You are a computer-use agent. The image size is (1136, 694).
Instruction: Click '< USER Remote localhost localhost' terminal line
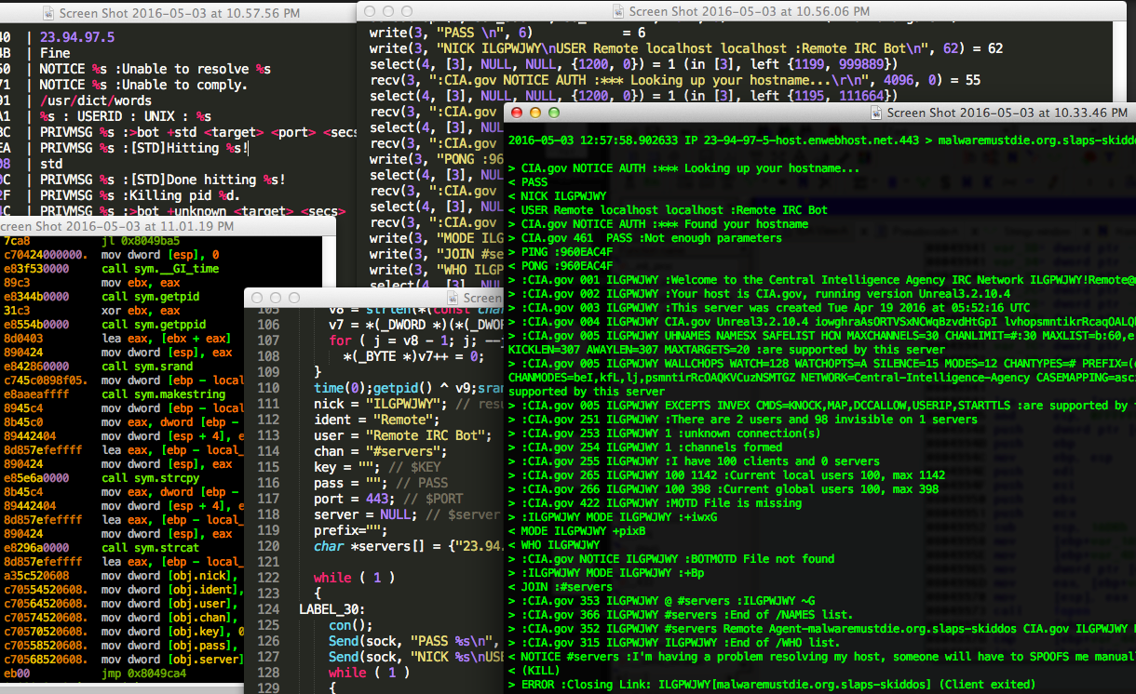pos(668,210)
